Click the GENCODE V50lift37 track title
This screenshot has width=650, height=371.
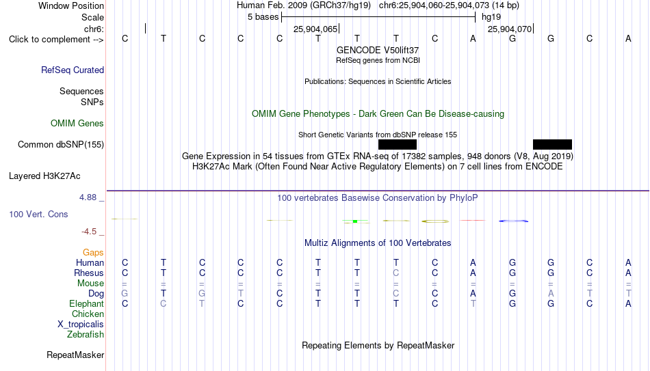[378, 50]
